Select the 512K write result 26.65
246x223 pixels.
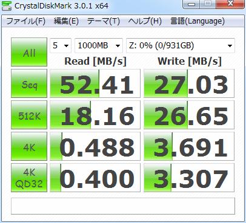click(x=189, y=115)
